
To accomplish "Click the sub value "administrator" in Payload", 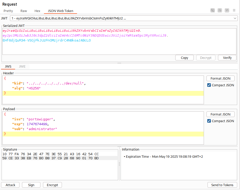I will pyautogui.click(x=42, y=129).
